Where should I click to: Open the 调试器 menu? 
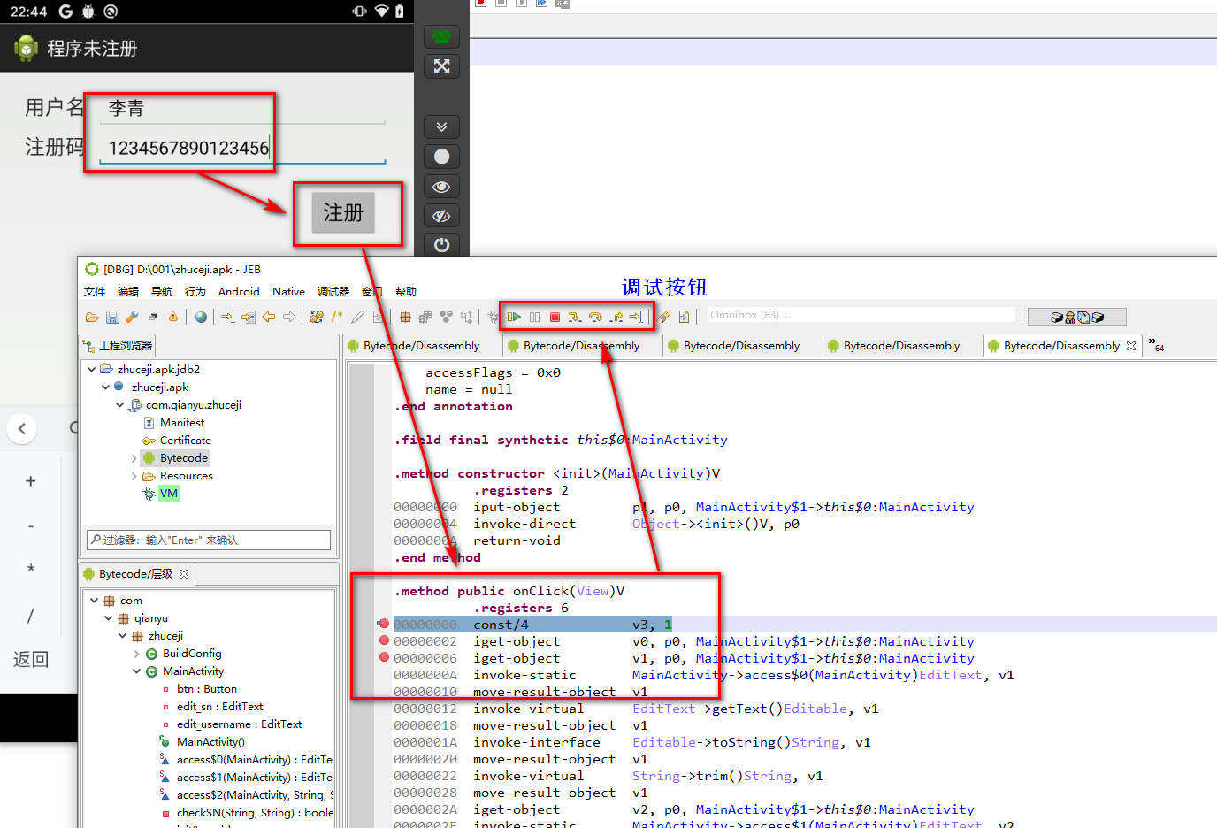pos(333,291)
